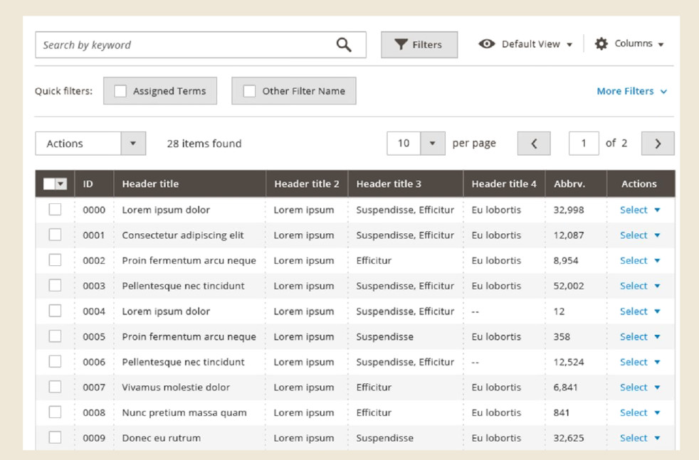Screen dimensions: 699x460
Task: Click the magnifying glass search icon
Action: click(x=344, y=45)
